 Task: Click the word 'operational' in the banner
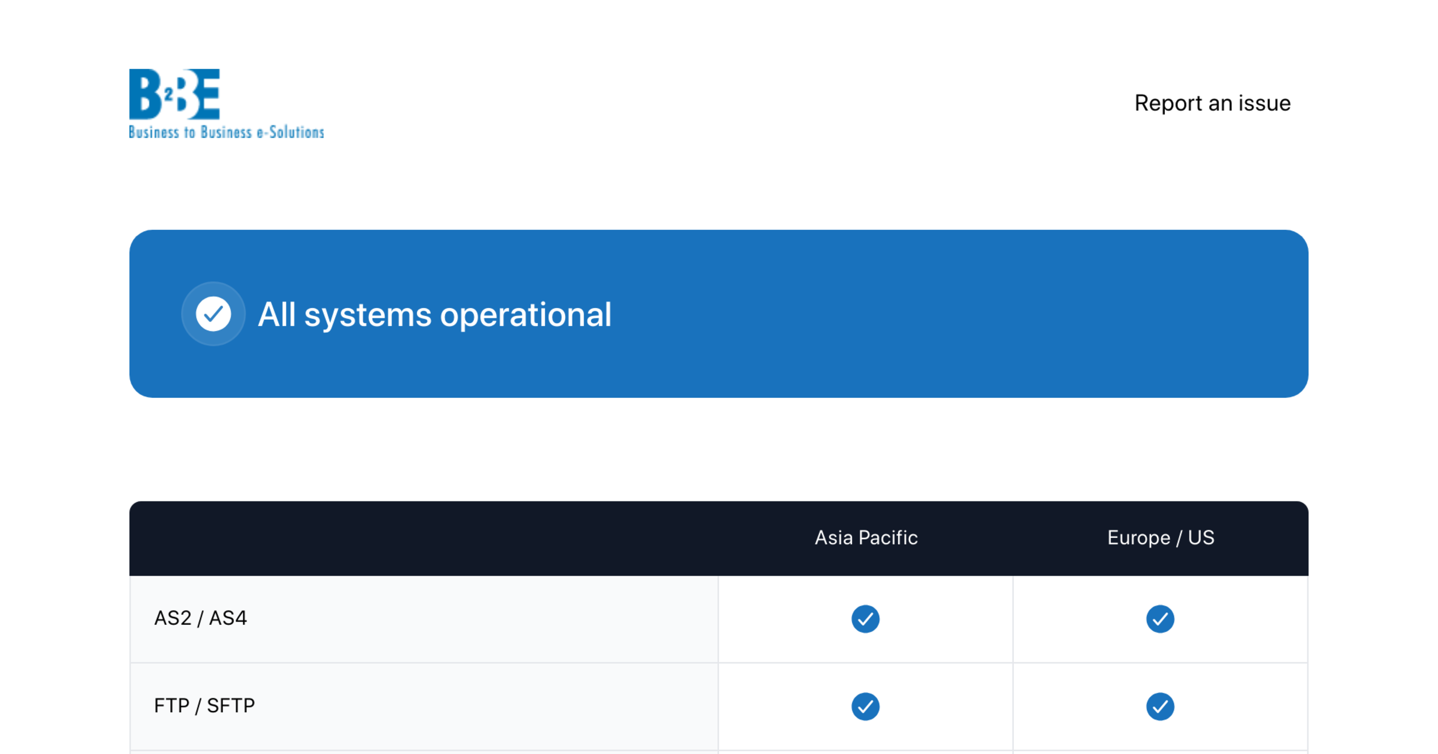(x=525, y=315)
